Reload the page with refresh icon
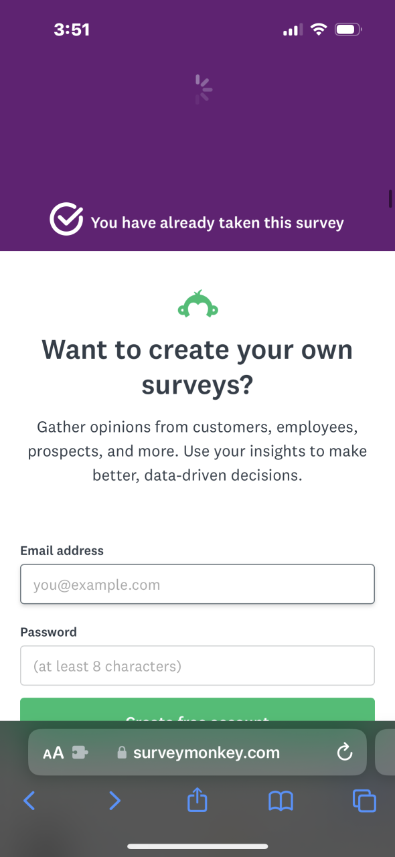 click(344, 752)
